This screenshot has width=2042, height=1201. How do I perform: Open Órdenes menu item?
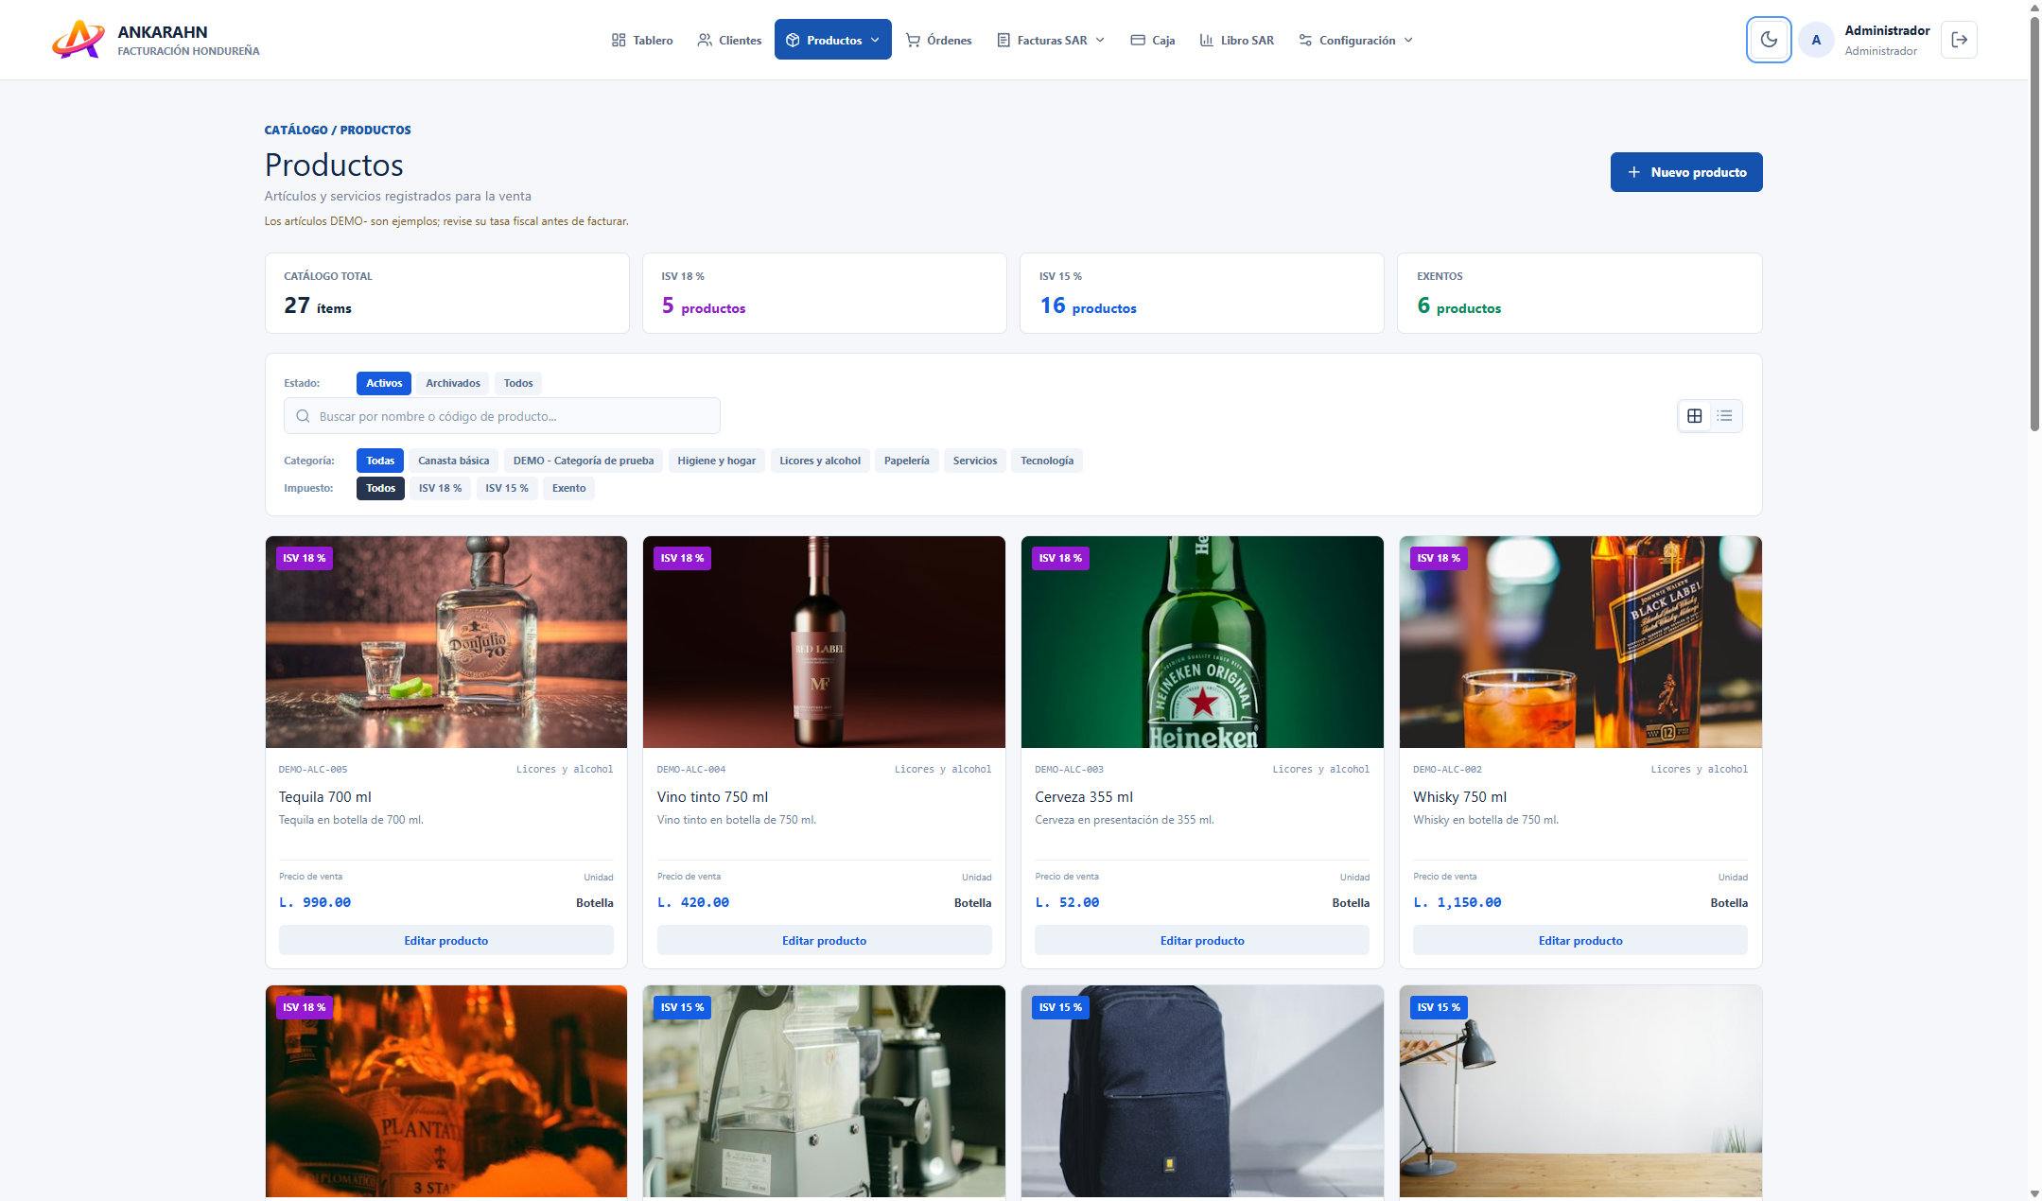938,40
